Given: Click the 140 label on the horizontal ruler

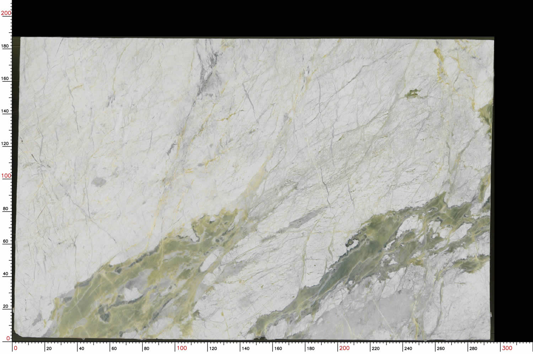Looking at the screenshot, I should coord(246,348).
